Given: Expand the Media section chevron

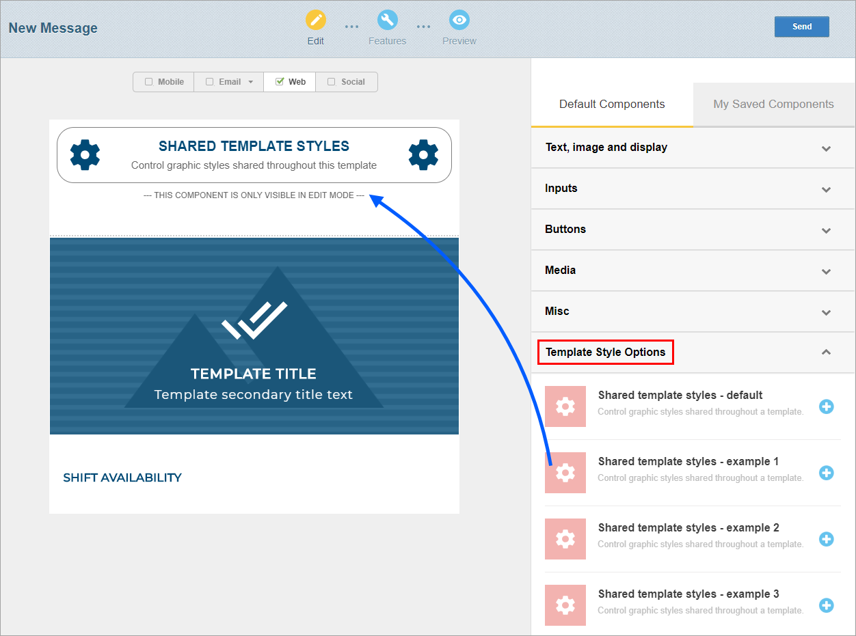Looking at the screenshot, I should [x=826, y=271].
